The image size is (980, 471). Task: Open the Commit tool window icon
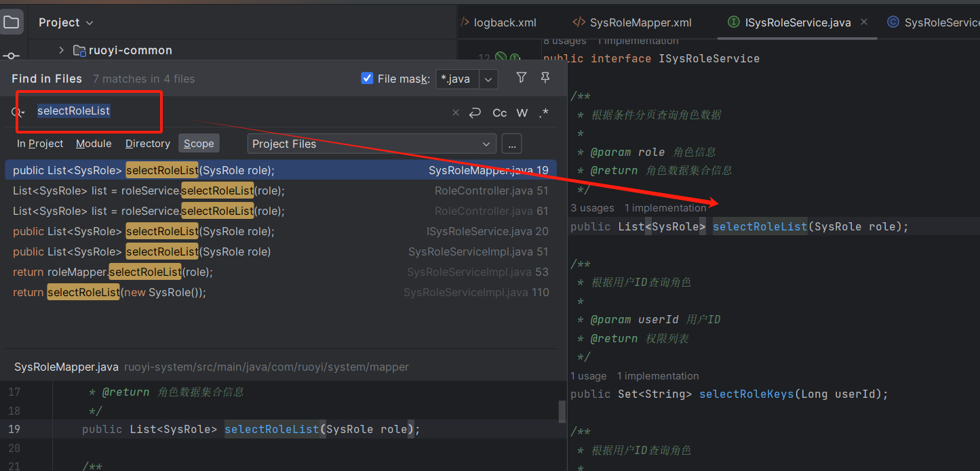pyautogui.click(x=11, y=56)
